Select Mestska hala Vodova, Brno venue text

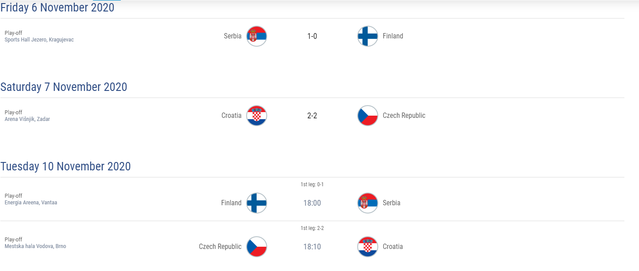point(35,246)
